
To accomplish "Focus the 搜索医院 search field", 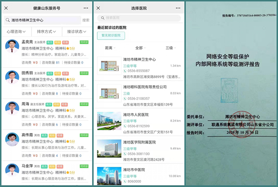I will click(139, 18).
